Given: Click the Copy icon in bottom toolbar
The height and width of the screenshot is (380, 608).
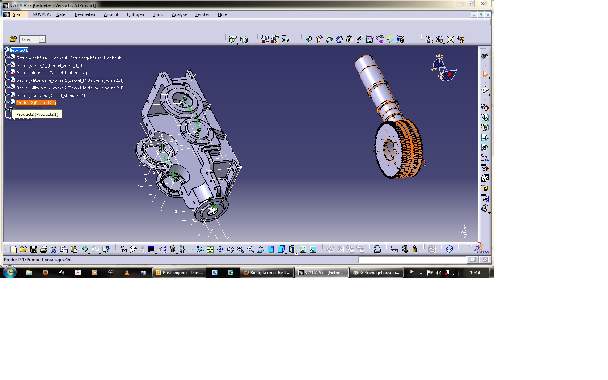Looking at the screenshot, I should click(64, 249).
